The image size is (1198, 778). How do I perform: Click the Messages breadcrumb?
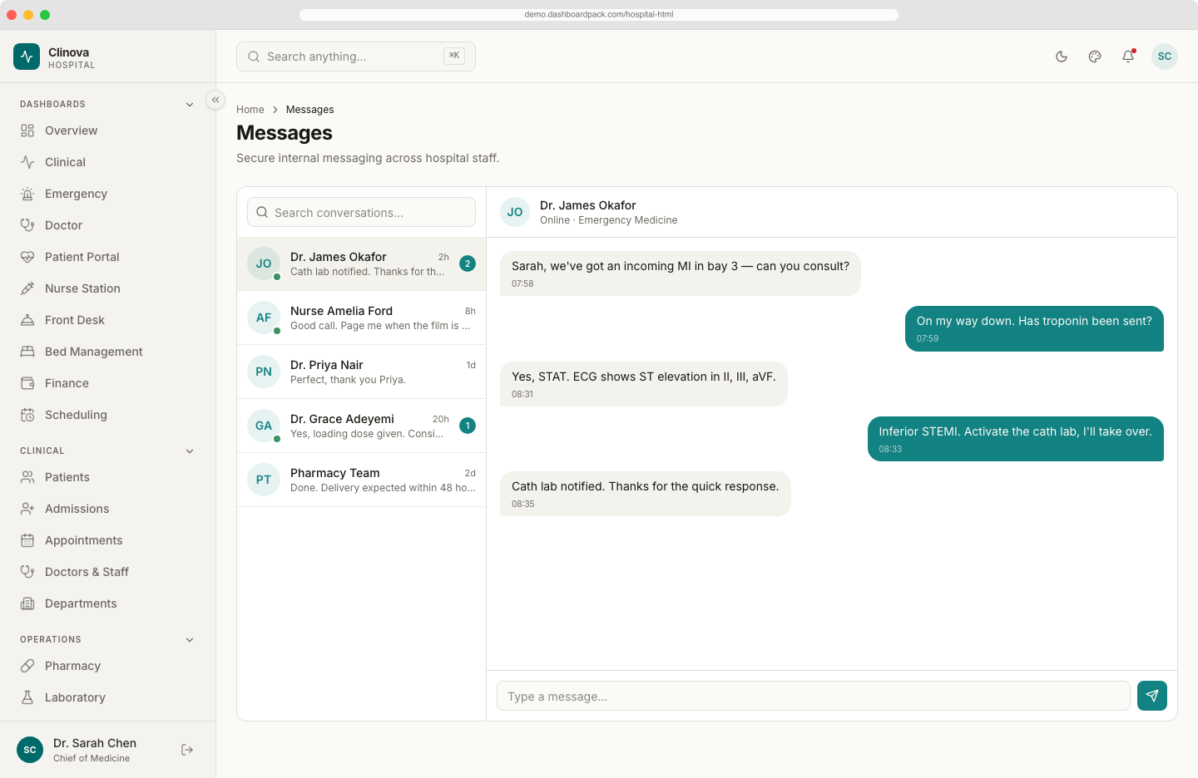pyautogui.click(x=309, y=110)
